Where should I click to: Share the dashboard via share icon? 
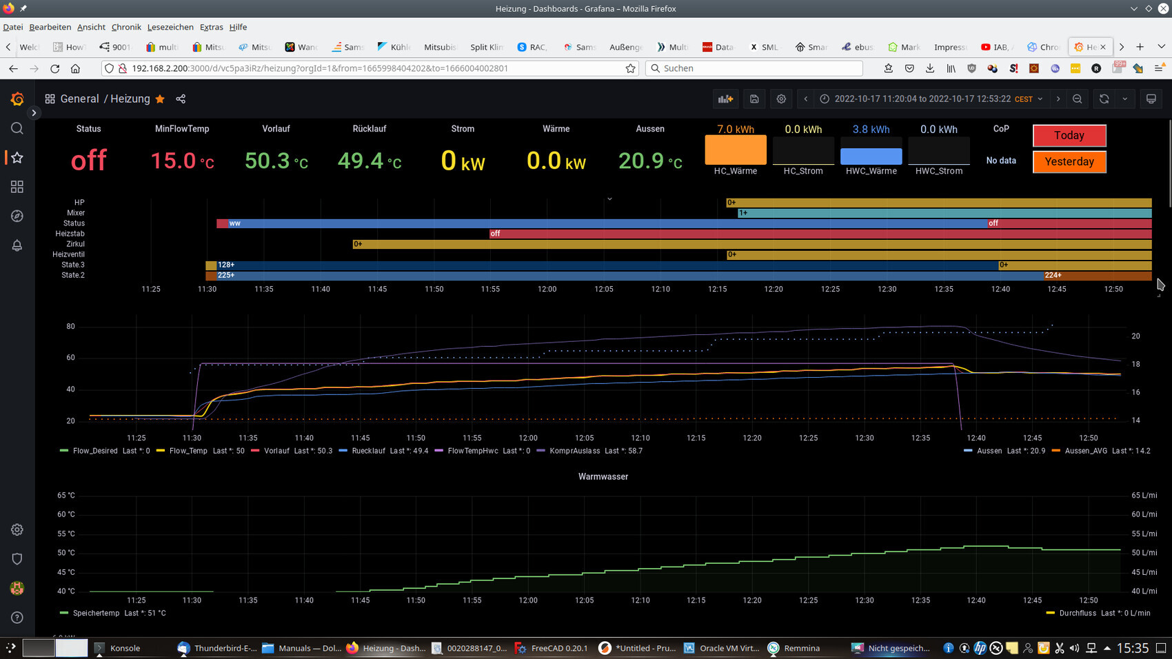[x=181, y=99]
